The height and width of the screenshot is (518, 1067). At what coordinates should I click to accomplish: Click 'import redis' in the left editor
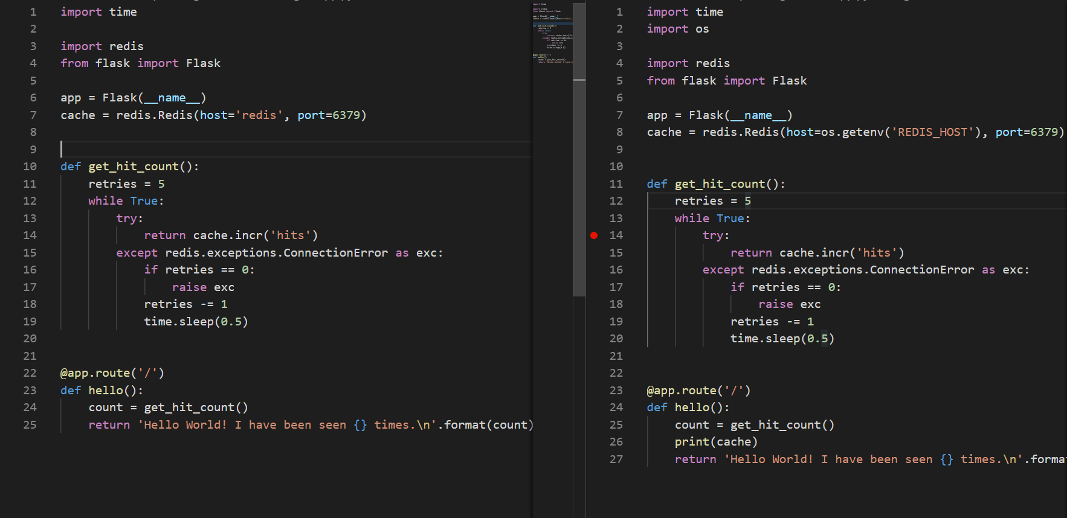pos(102,46)
